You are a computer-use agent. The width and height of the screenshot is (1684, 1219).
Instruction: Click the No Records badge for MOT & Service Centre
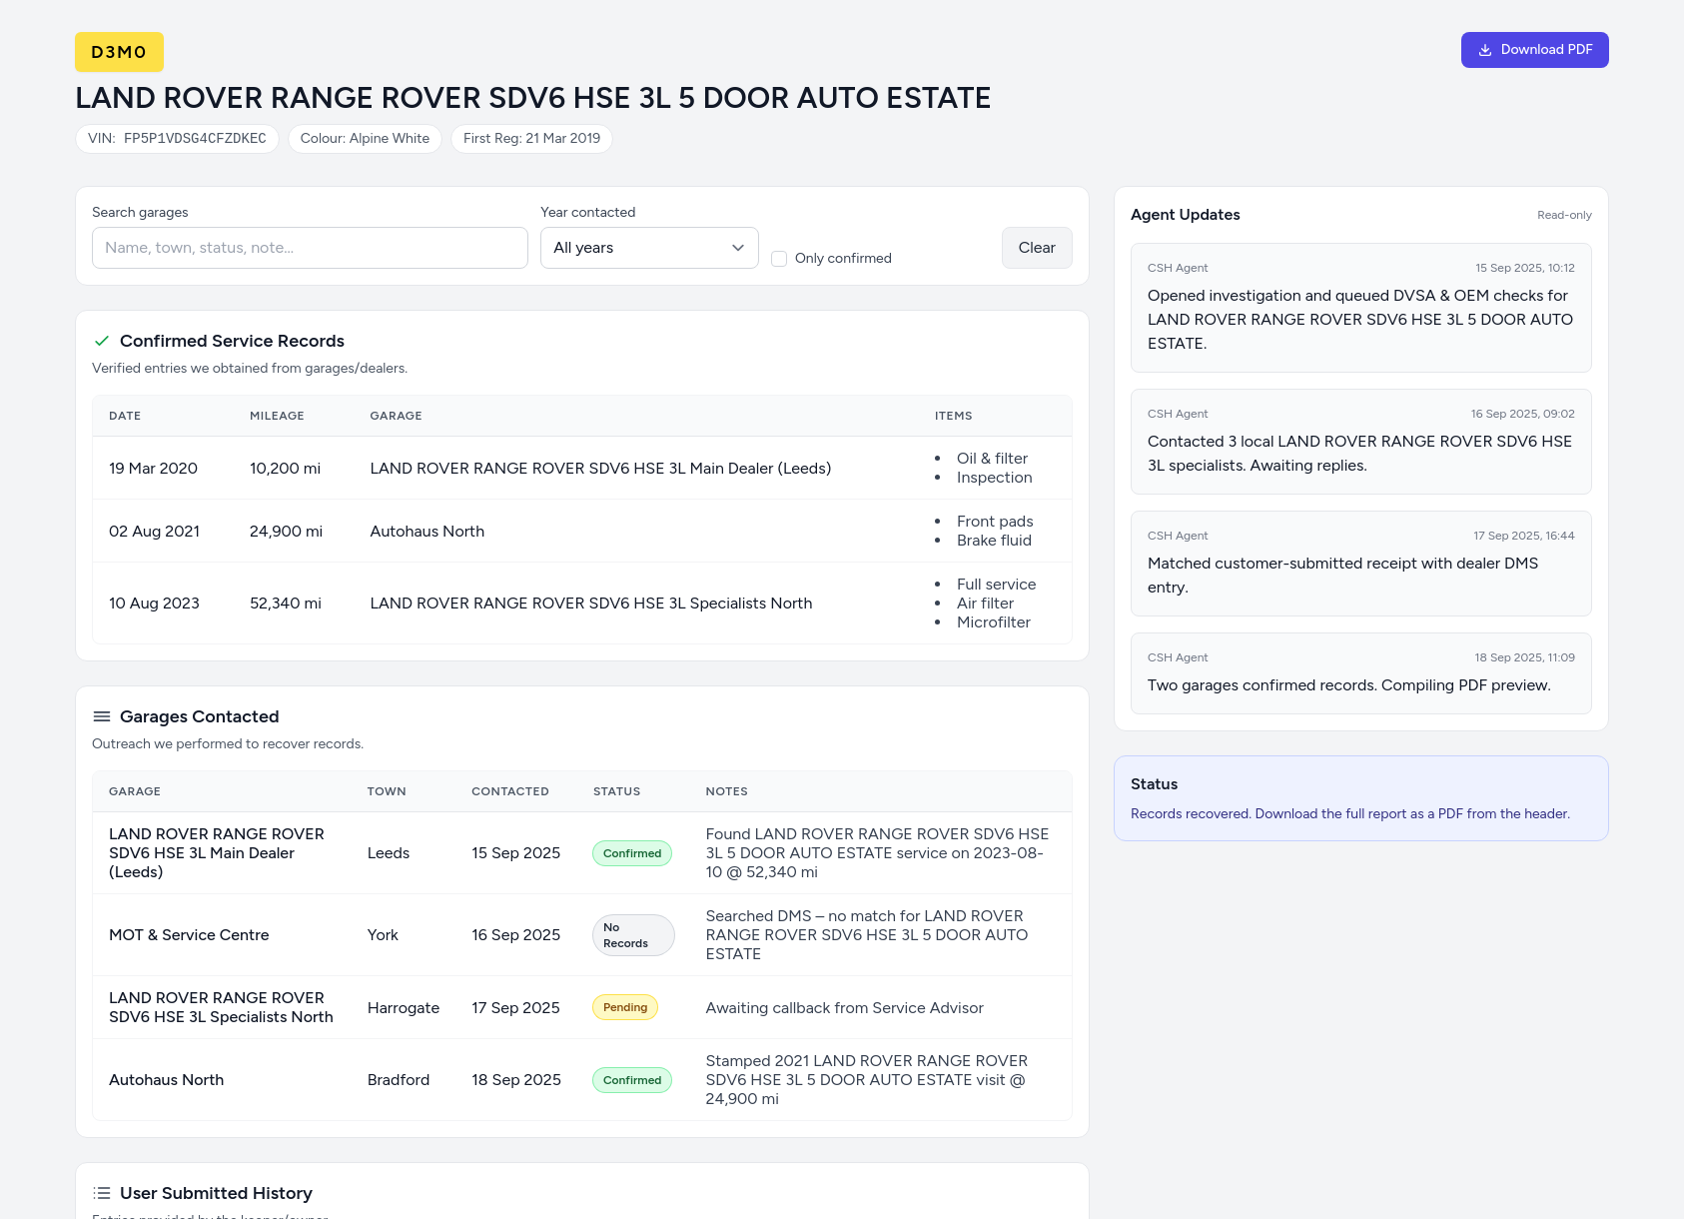[x=632, y=934]
